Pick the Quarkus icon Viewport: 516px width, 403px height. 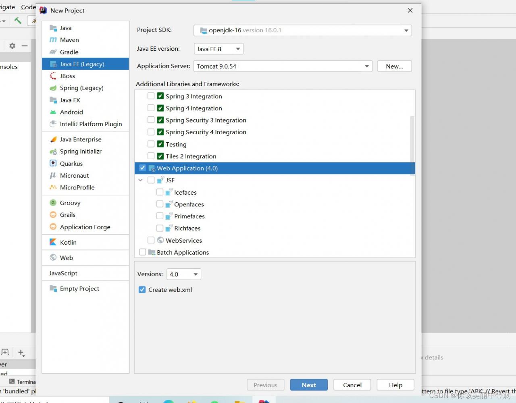coord(53,163)
